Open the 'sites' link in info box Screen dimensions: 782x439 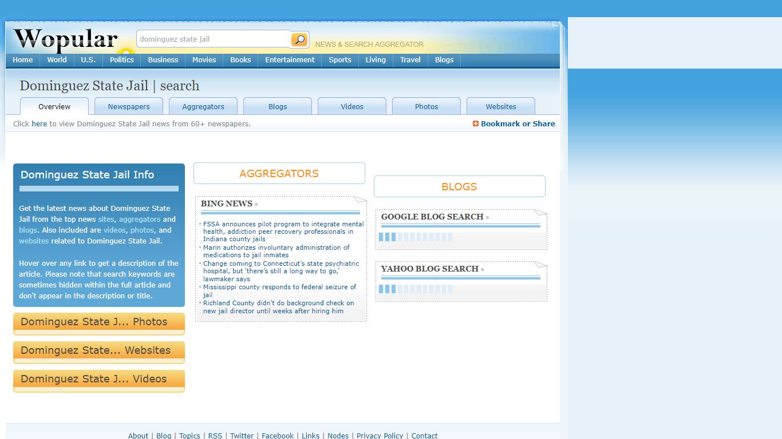(x=106, y=219)
